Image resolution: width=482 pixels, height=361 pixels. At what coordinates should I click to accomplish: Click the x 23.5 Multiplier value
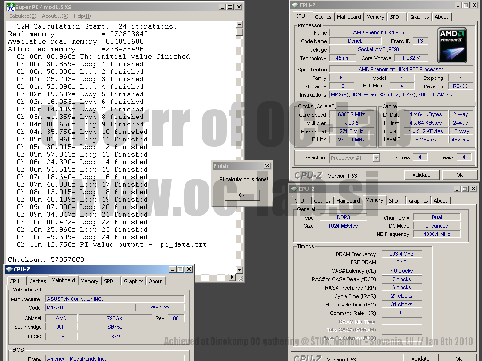[351, 123]
